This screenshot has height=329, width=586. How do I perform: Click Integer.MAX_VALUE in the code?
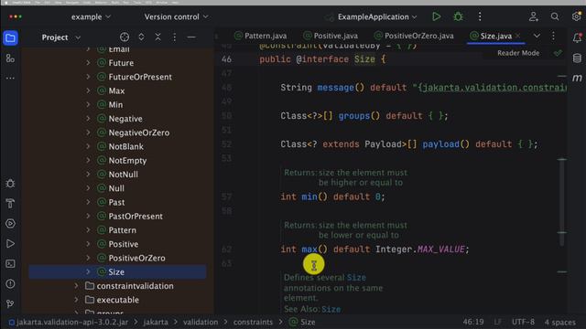[x=420, y=249]
